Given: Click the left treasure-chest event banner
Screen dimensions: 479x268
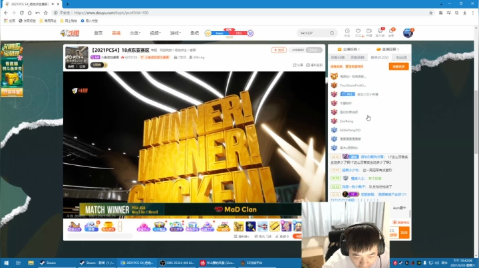Looking at the screenshot, I should click(11, 70).
